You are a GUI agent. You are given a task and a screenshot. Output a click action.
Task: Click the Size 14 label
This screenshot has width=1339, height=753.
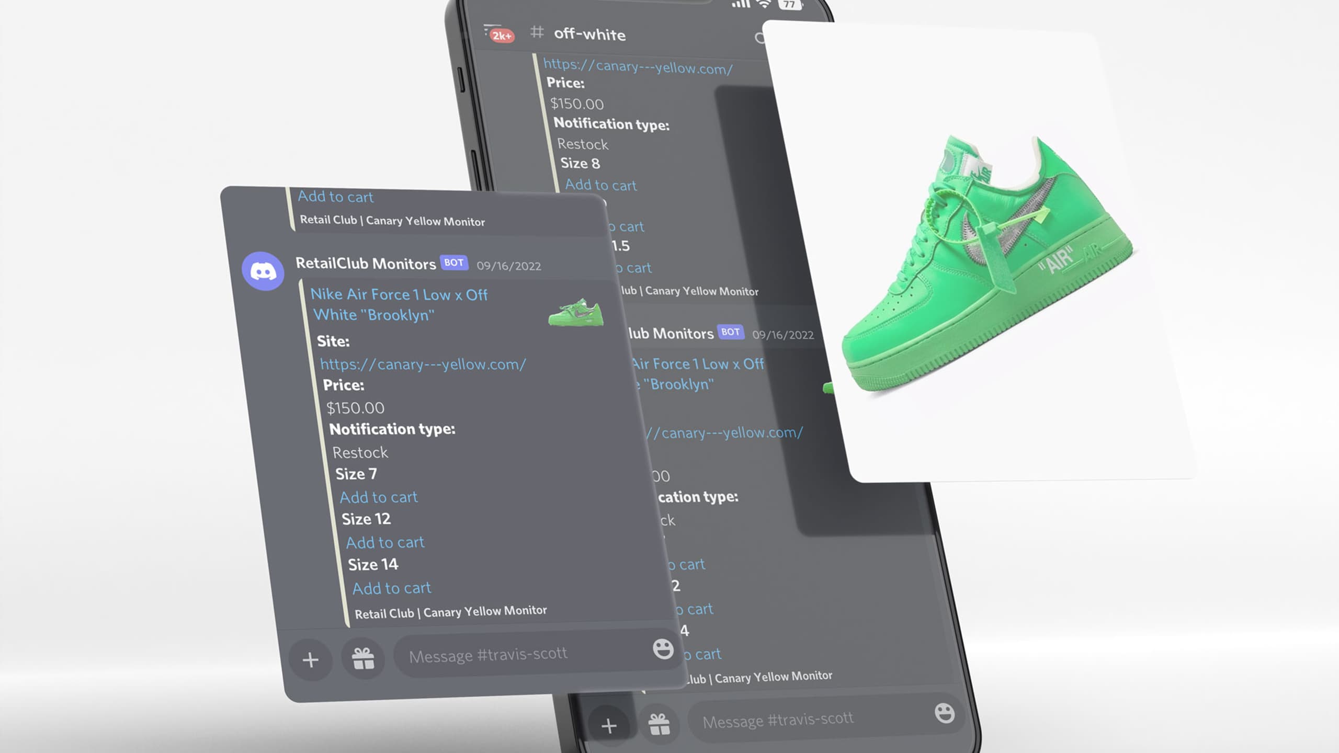click(373, 564)
